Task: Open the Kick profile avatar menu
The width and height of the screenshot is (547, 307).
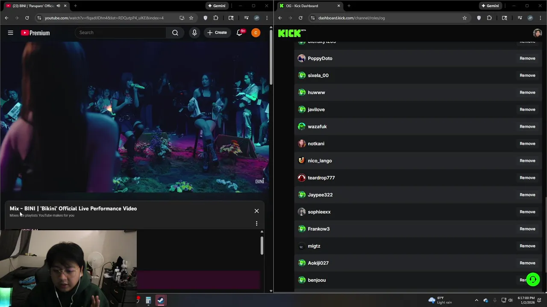Action: point(538,33)
